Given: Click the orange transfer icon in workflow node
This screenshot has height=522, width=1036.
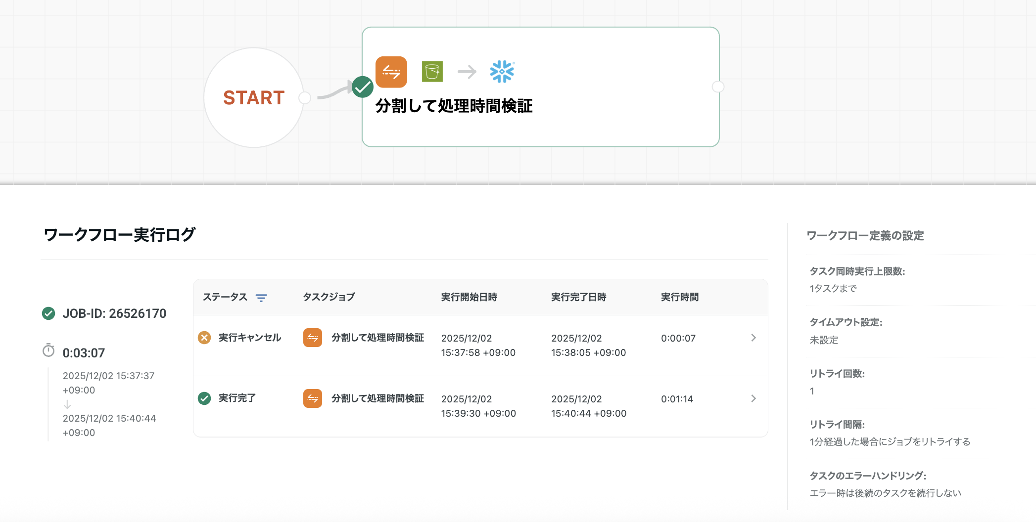Looking at the screenshot, I should [391, 72].
